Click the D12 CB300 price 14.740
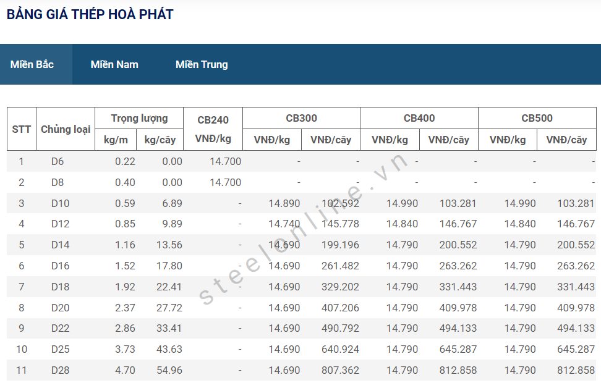 [284, 224]
